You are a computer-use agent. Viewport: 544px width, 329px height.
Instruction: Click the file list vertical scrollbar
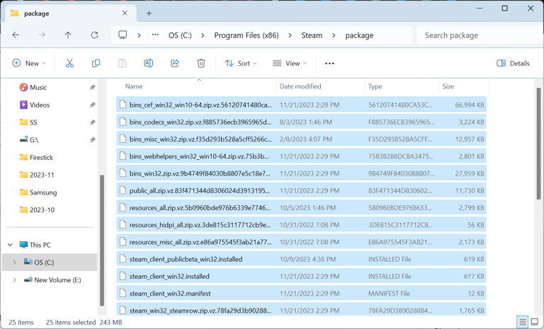point(538,144)
